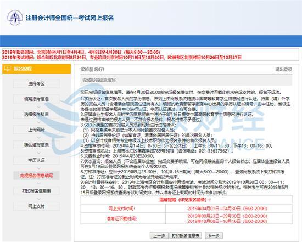
Task: Select 确认填报信息 in sidebar
Action: click(36, 145)
